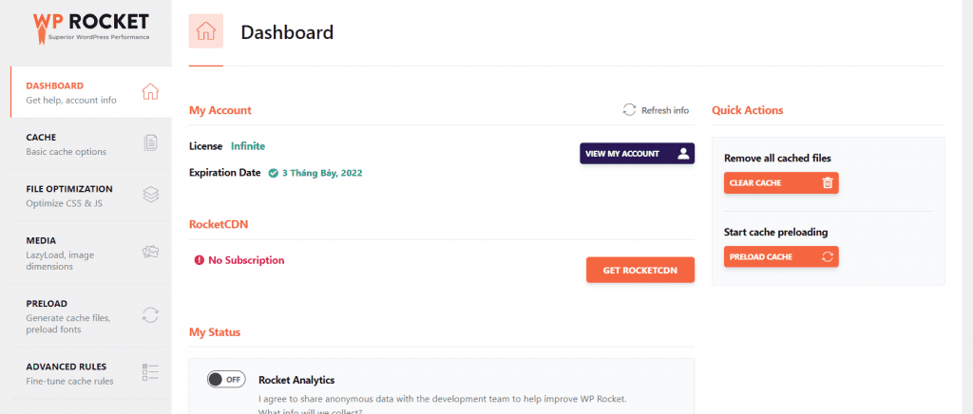This screenshot has width=973, height=414.
Task: Click the Advanced Rules list icon
Action: click(x=150, y=372)
